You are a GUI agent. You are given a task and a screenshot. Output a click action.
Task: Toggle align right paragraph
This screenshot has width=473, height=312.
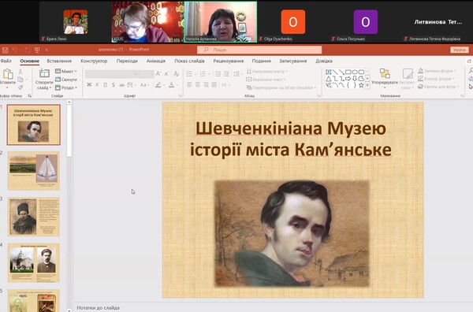(x=206, y=85)
